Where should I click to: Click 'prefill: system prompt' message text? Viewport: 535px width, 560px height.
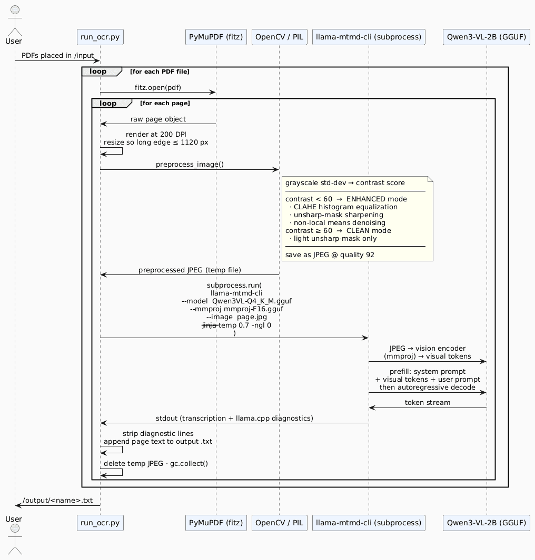point(428,371)
